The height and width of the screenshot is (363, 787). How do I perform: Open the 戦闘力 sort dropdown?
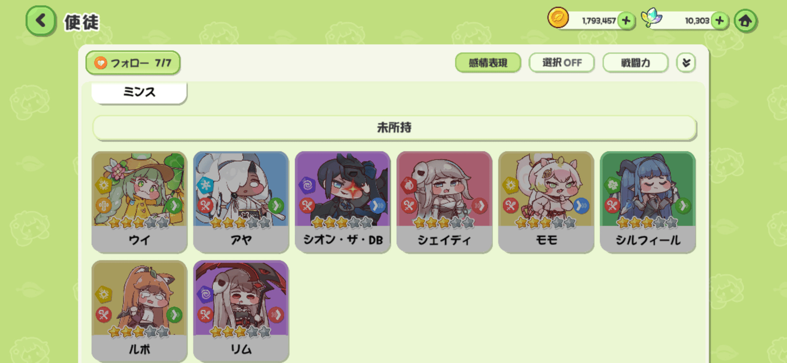(x=635, y=63)
